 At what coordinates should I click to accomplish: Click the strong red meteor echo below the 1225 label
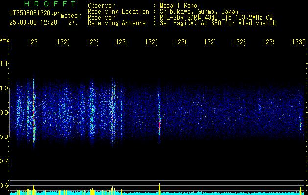coord(159,123)
